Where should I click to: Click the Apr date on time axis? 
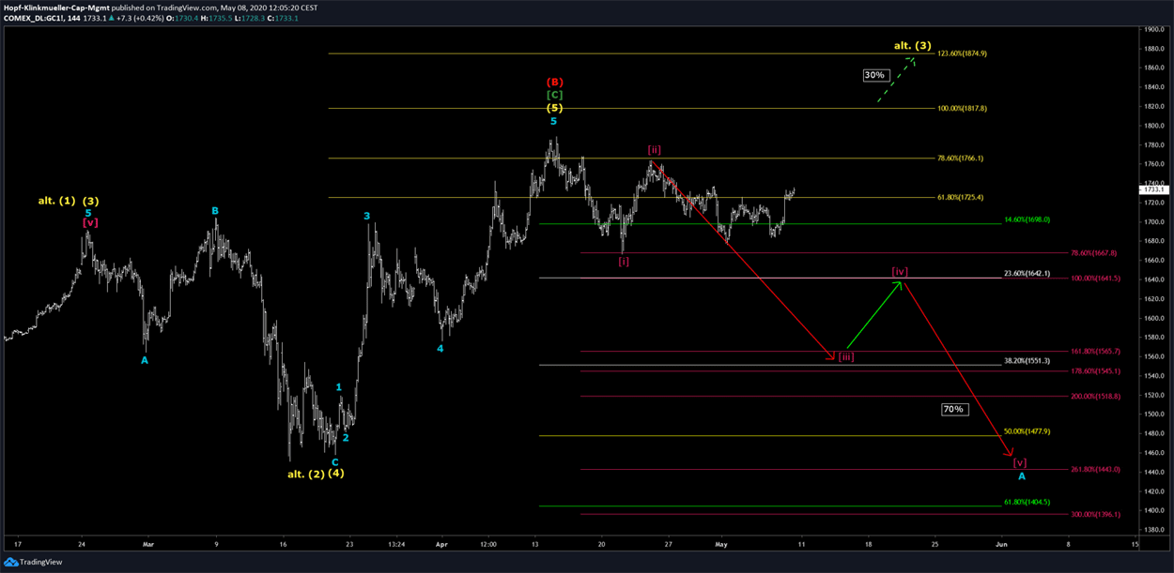pyautogui.click(x=440, y=543)
